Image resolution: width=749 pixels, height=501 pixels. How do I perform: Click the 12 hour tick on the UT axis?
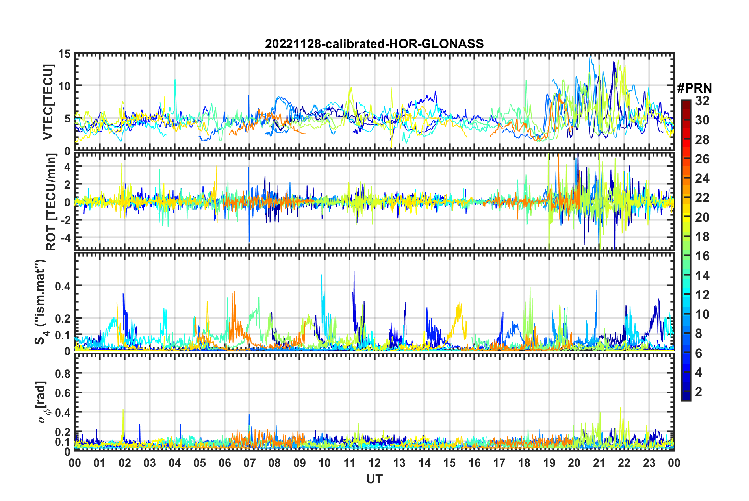coord(374,463)
